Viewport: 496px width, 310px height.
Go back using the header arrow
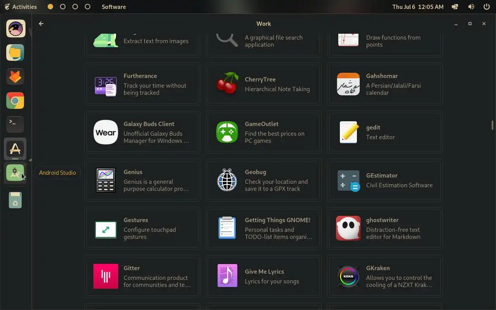coord(41,24)
